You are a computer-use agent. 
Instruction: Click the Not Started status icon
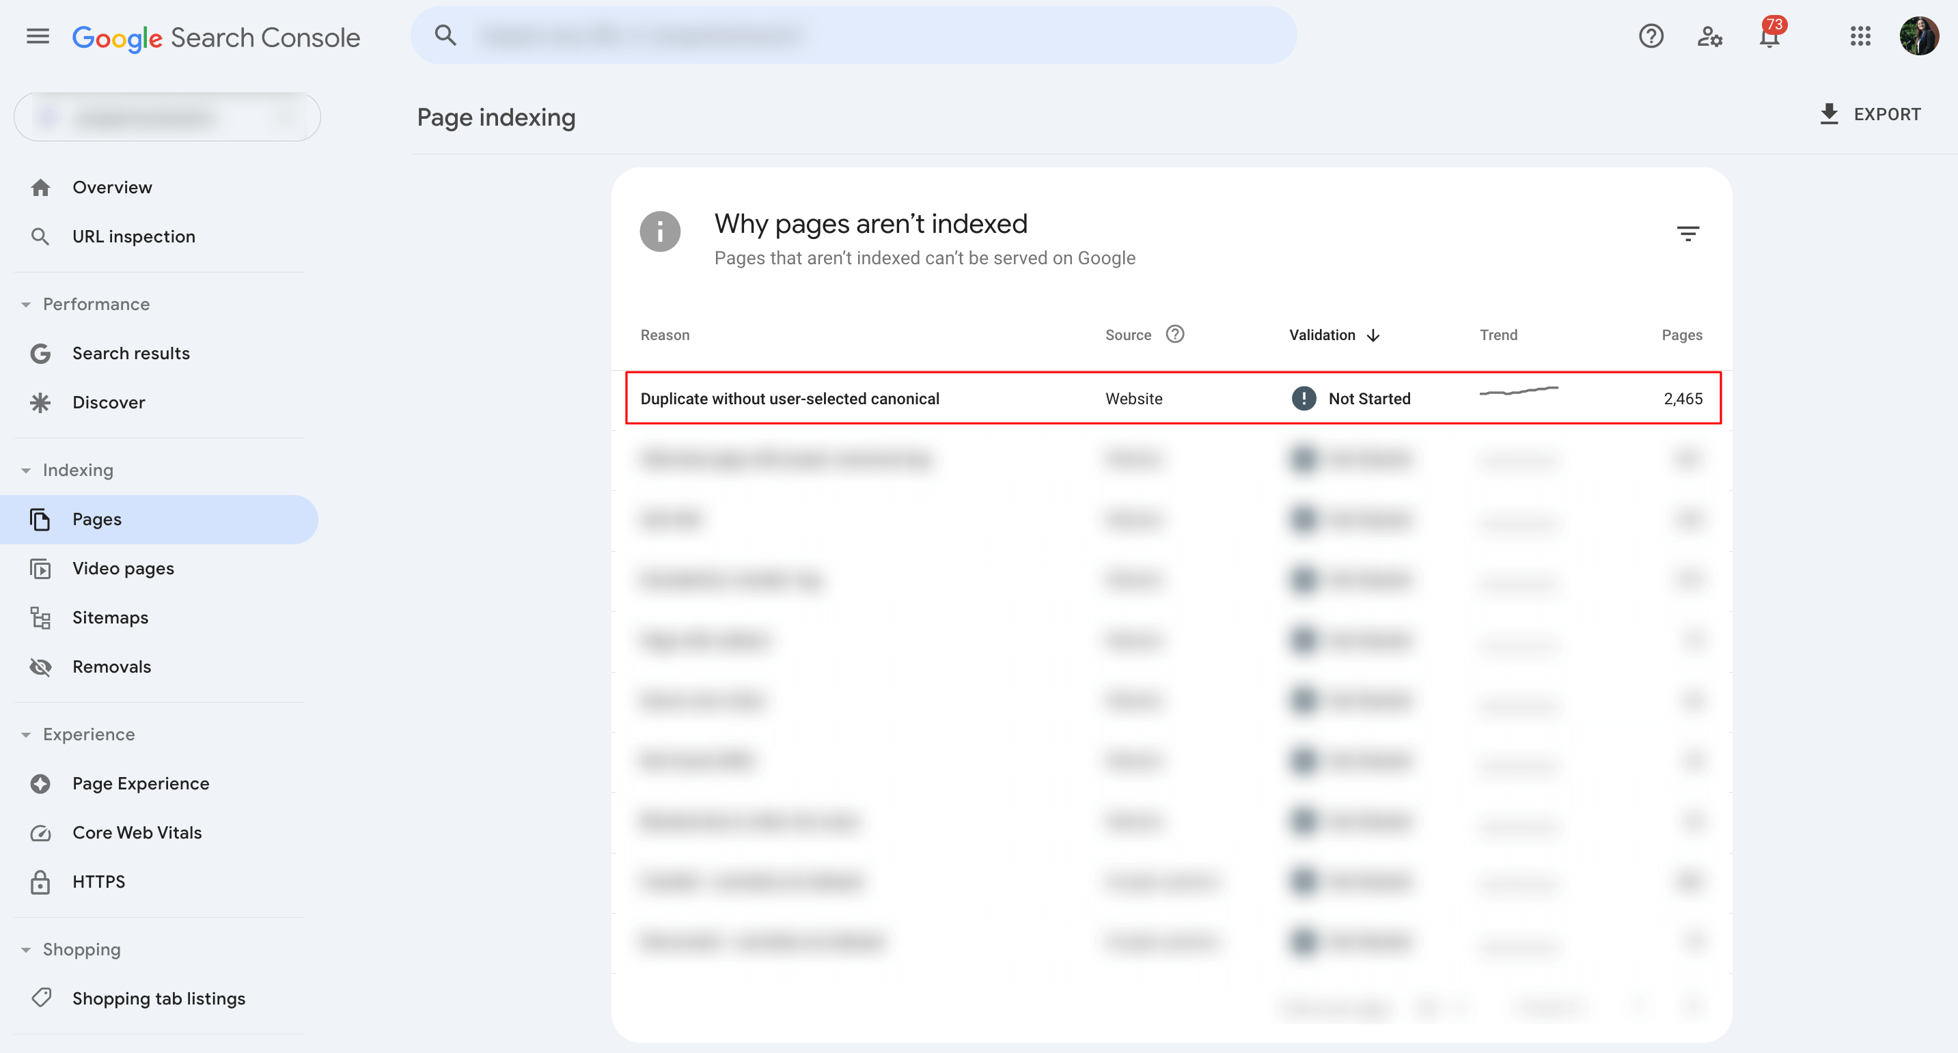[1304, 398]
